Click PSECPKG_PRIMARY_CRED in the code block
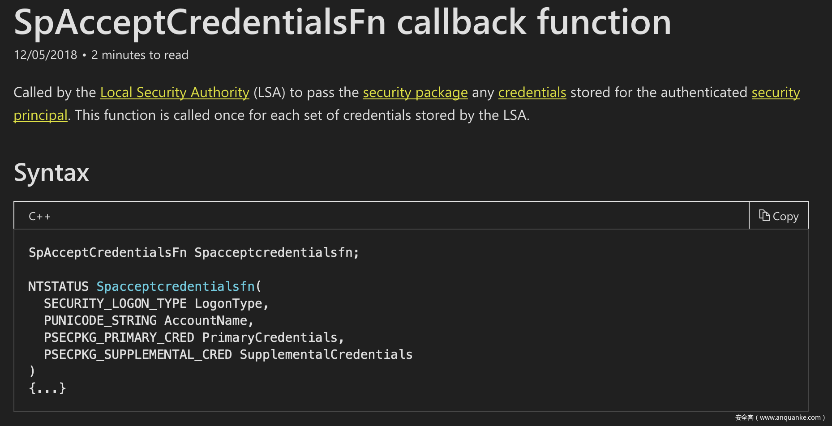The image size is (832, 426). click(x=119, y=337)
